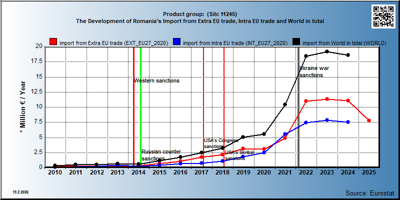Click the black World data point for 2019
Image resolution: width=400 pixels, height=200 pixels.
click(x=243, y=137)
